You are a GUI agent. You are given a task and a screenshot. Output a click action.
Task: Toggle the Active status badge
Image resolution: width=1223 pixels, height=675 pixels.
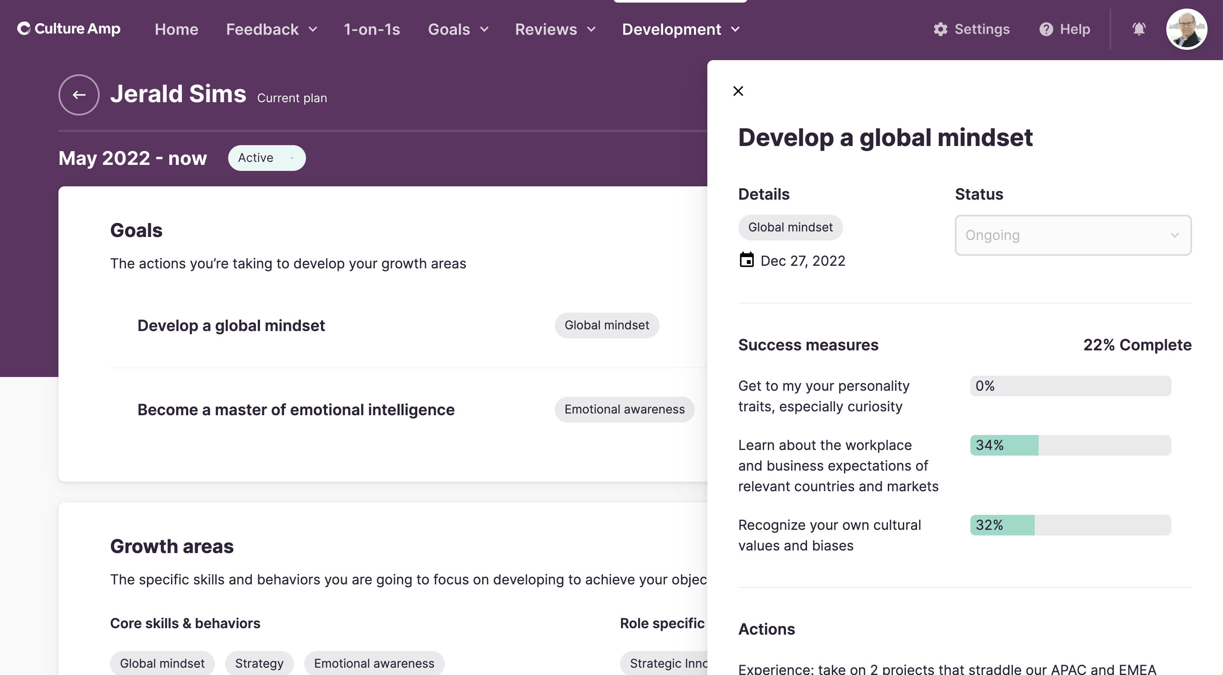click(x=266, y=157)
